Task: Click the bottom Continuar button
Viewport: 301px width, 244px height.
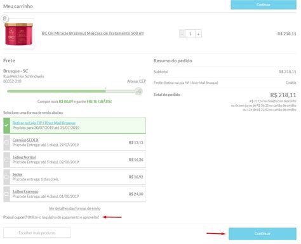Action: (262, 234)
